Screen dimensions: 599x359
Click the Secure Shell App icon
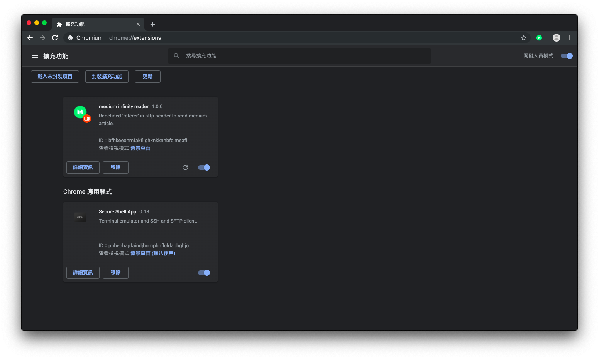[x=80, y=217]
